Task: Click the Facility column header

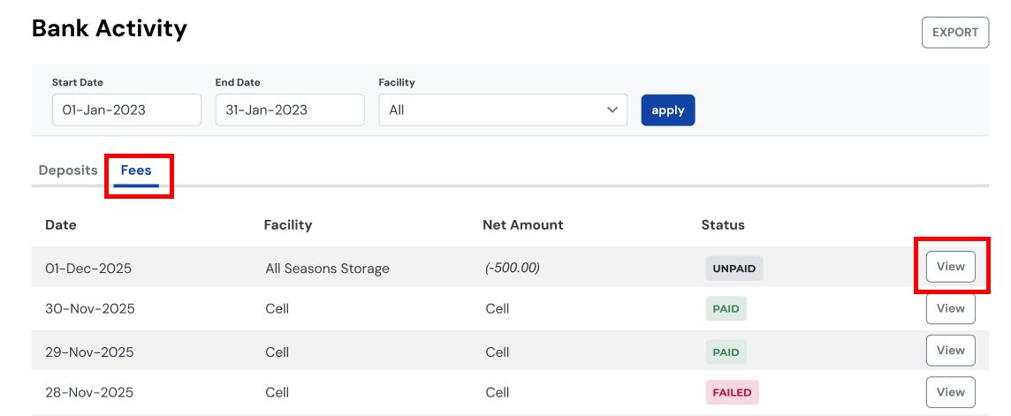Action: coord(288,225)
